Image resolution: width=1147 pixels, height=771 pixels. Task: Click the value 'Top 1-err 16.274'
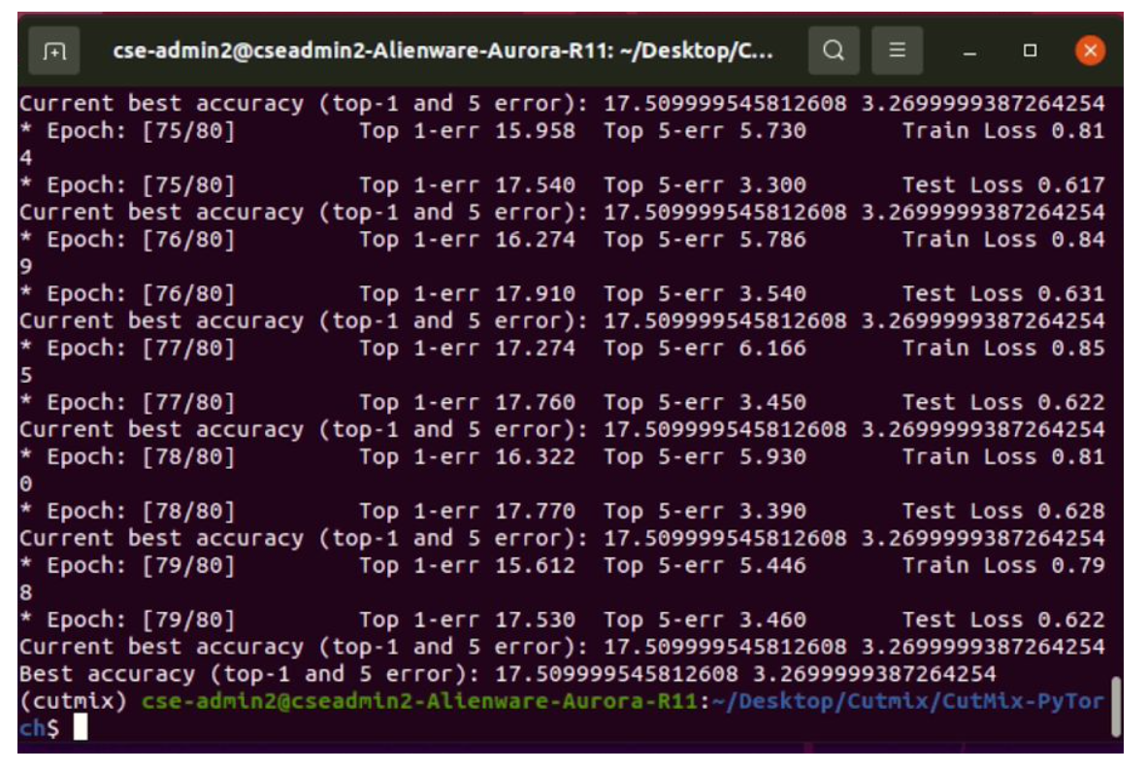click(467, 240)
